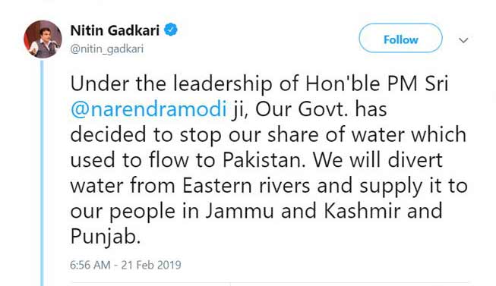
Task: Click the Nitin Gadkari display name
Action: coord(115,30)
